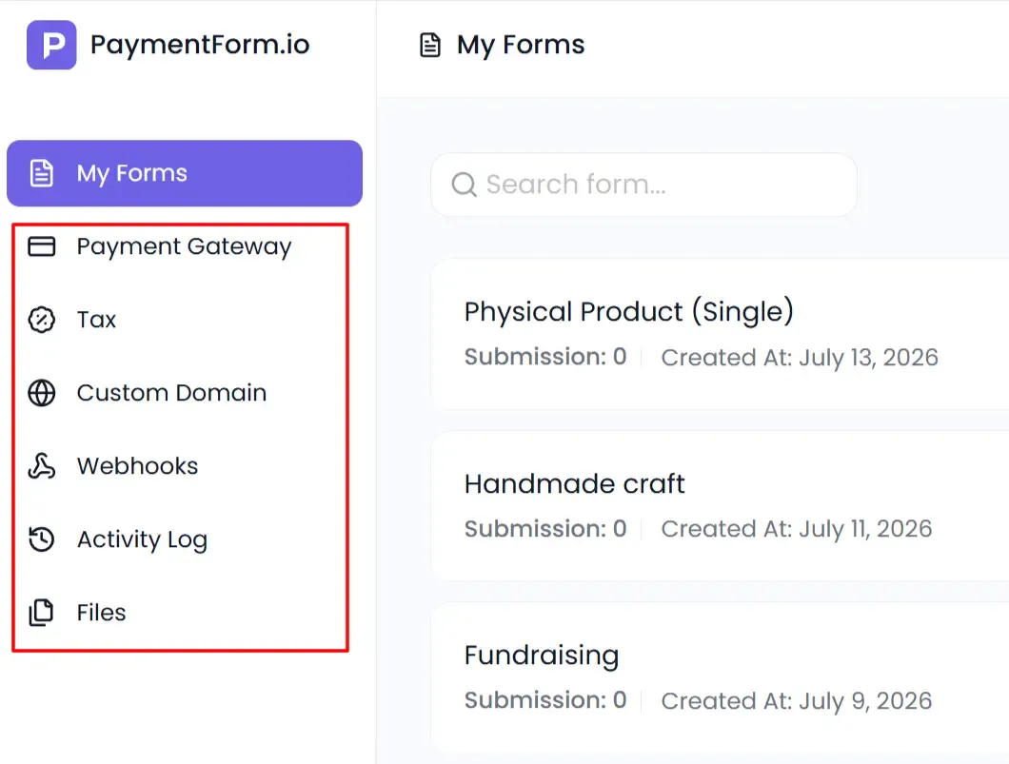Open the Fundraising form card
This screenshot has height=764, width=1009.
[720, 677]
